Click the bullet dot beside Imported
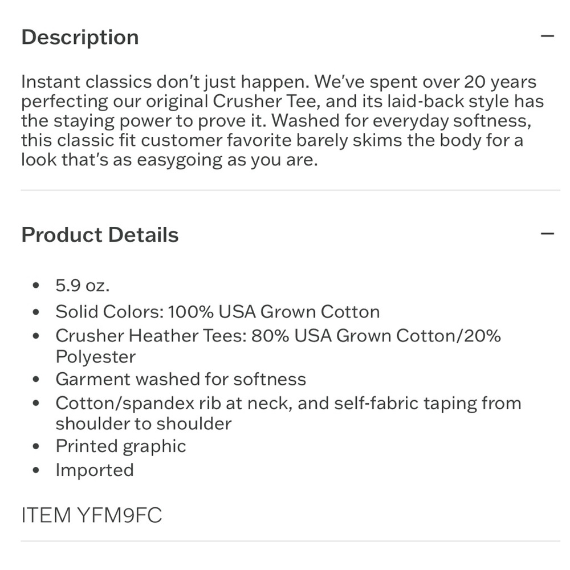 tap(35, 470)
